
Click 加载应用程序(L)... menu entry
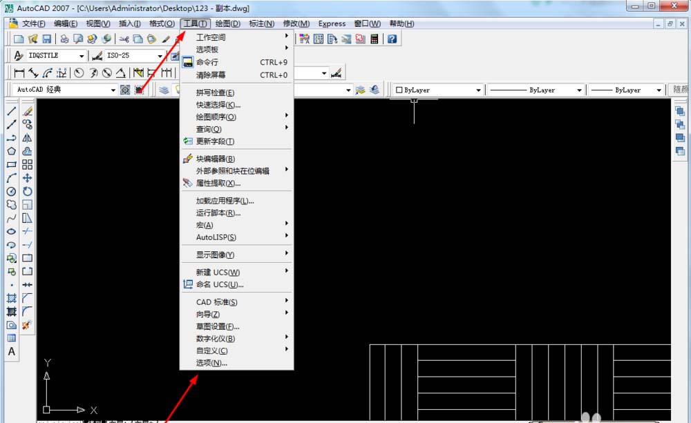point(225,201)
